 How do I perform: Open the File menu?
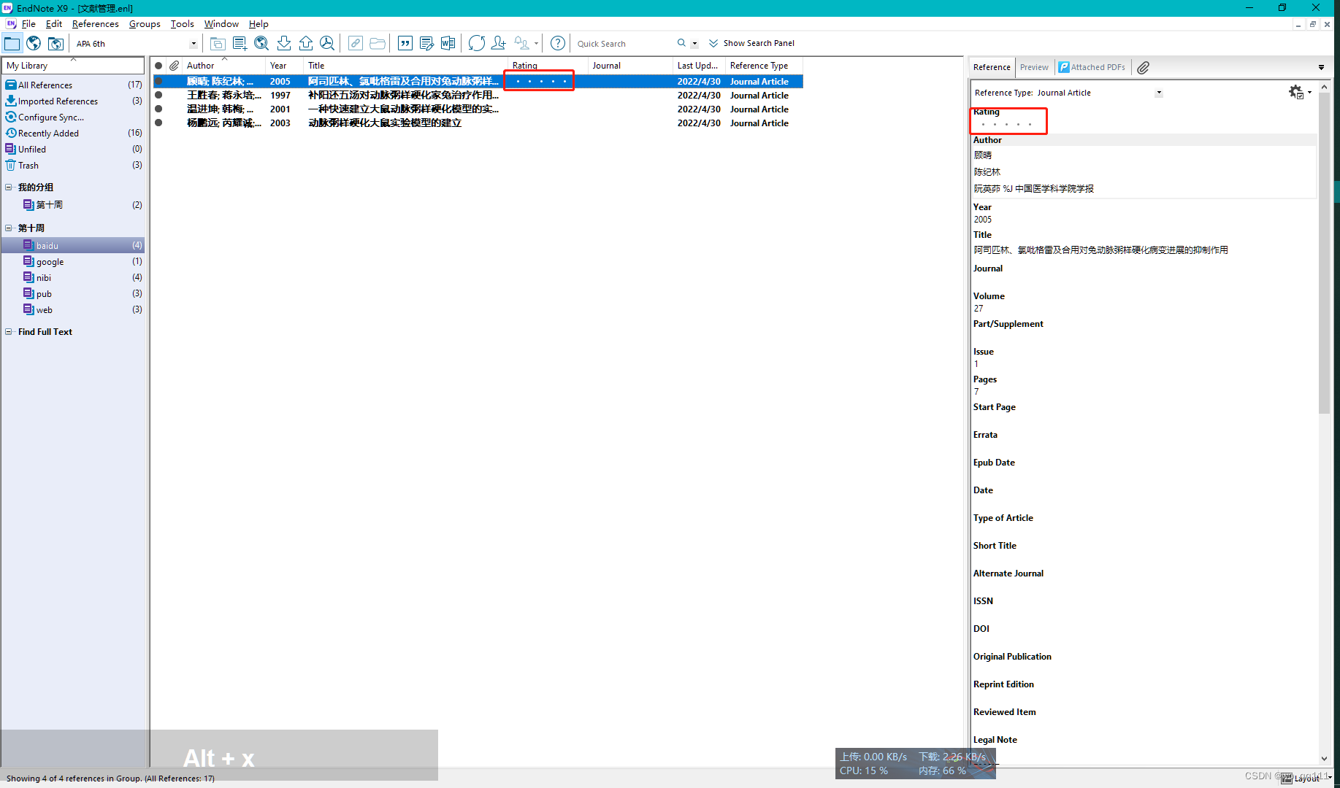(x=28, y=23)
